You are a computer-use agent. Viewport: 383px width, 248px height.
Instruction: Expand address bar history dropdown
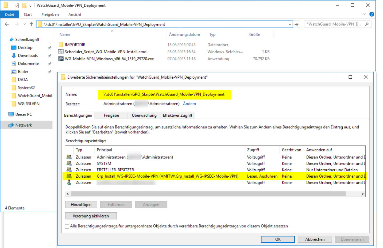[290, 24]
